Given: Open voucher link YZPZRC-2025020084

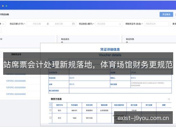Looking at the screenshot, I should pos(16,87).
